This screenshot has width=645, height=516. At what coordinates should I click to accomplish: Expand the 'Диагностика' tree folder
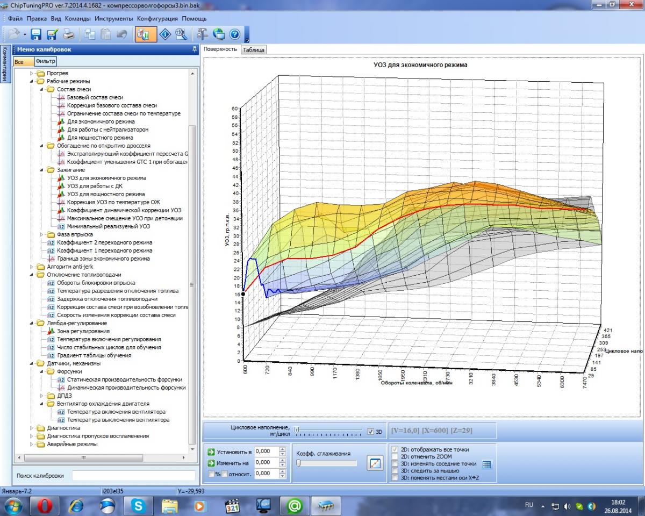32,428
